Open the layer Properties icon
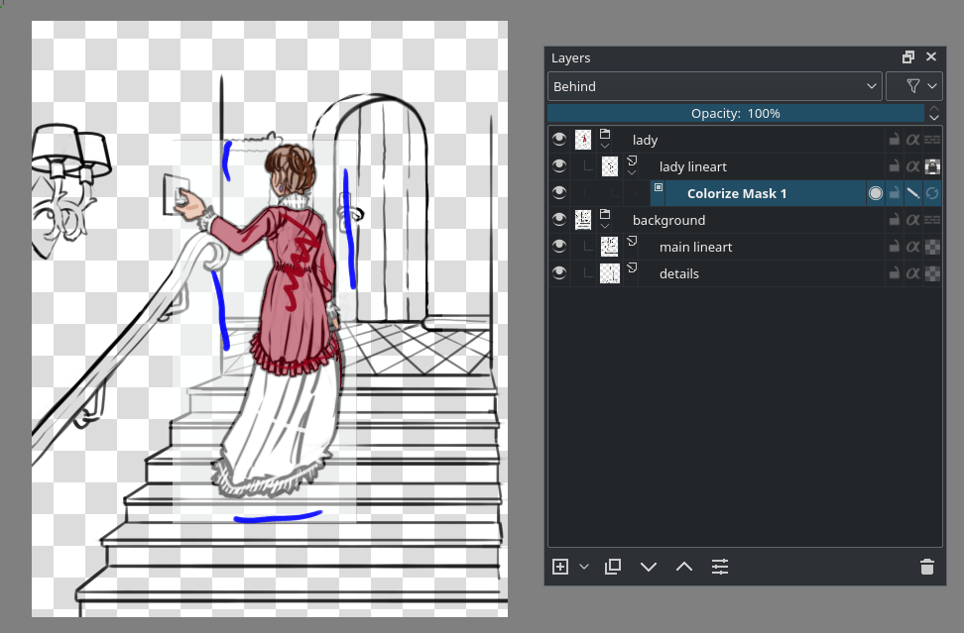This screenshot has height=633, width=964. point(719,567)
